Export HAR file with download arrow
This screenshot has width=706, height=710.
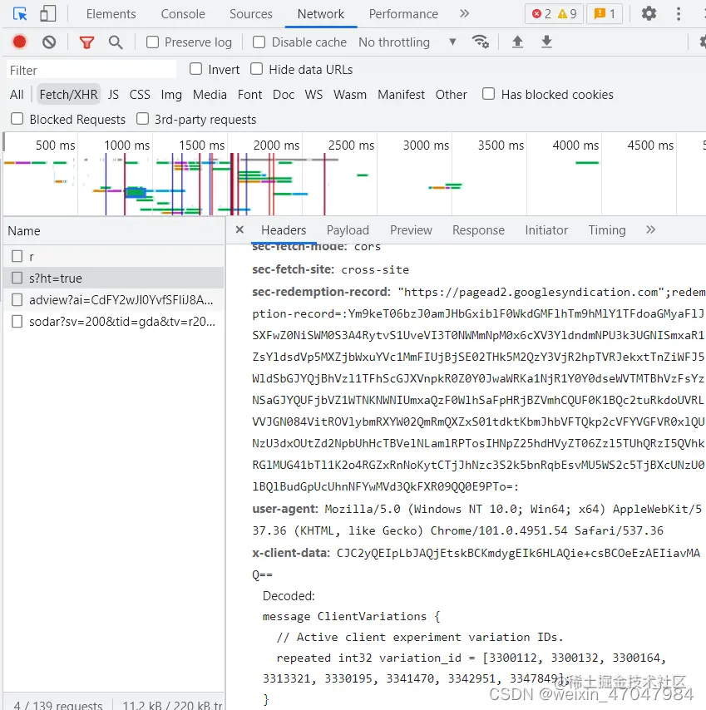point(546,42)
